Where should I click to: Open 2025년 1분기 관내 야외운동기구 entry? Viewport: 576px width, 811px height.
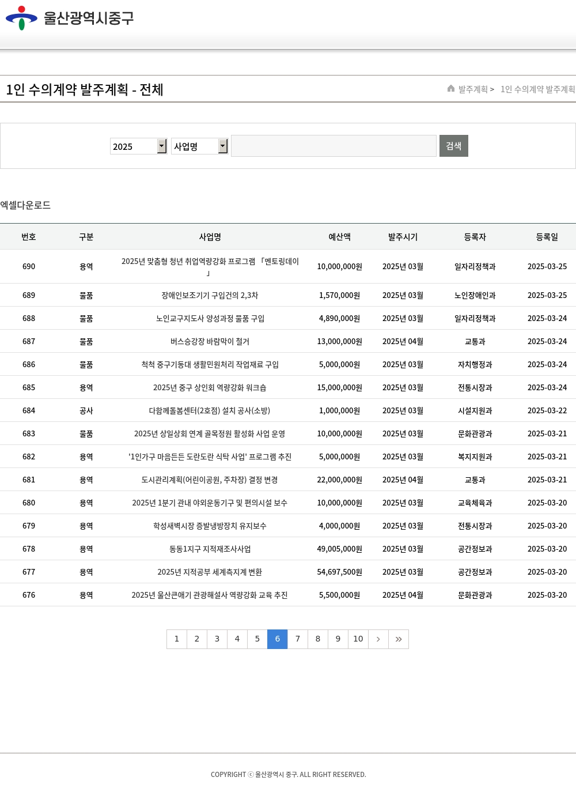click(210, 503)
